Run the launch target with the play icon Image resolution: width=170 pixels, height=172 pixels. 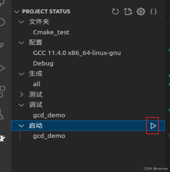(153, 126)
